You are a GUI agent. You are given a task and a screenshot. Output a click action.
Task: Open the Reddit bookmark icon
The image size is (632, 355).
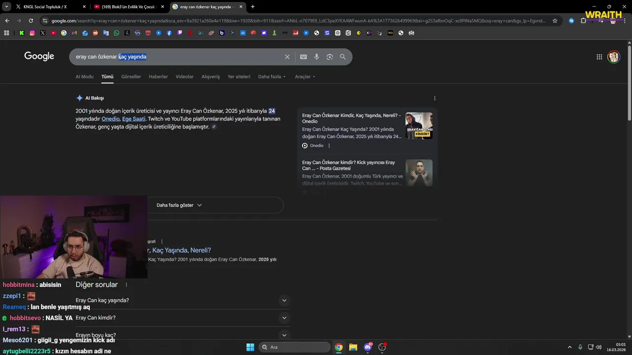pos(95,33)
